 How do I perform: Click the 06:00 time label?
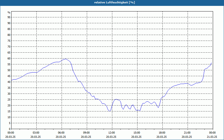[61, 133]
